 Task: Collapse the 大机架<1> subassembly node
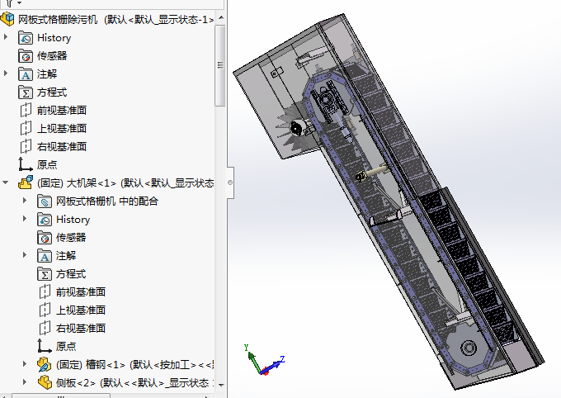[x=6, y=182]
